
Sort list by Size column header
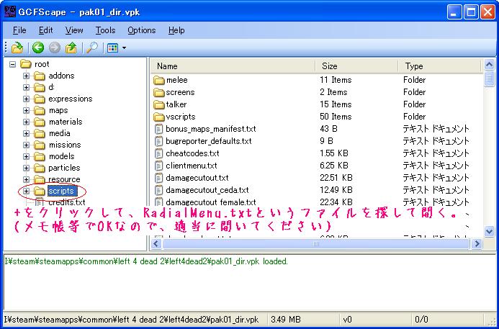[x=356, y=66]
